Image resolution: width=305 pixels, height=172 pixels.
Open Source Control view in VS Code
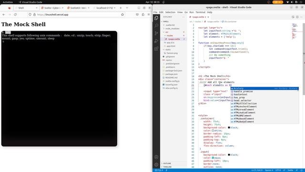point(156,33)
